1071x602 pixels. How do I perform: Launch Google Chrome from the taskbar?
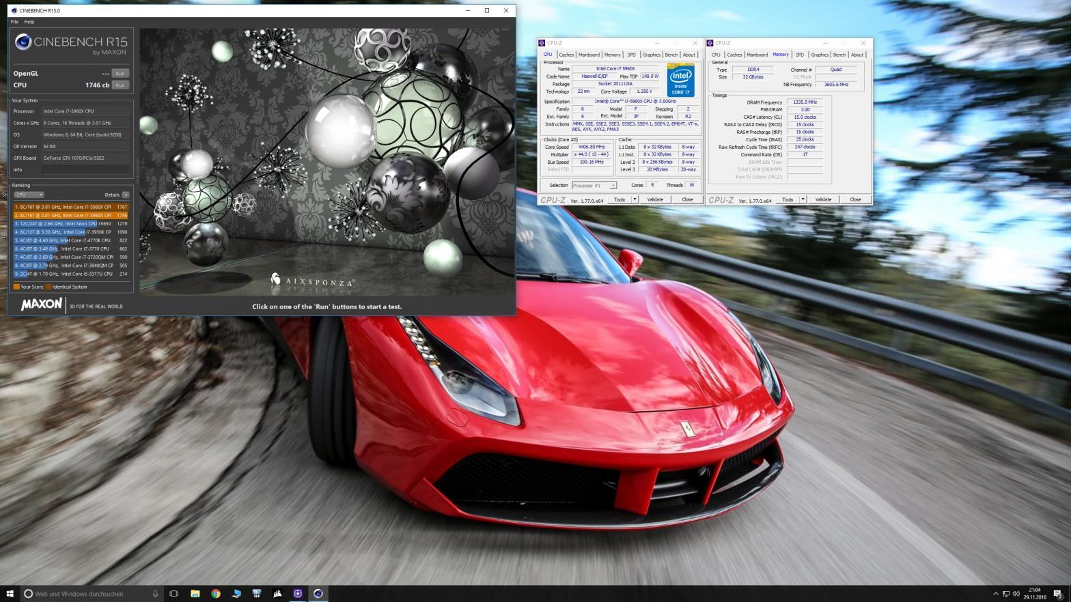coord(215,594)
